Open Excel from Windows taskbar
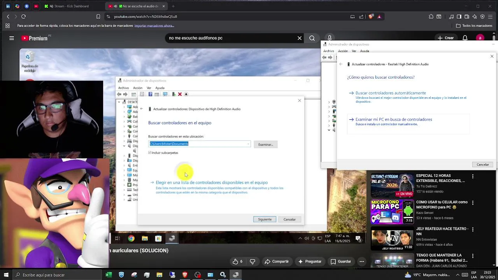 tap(109, 275)
